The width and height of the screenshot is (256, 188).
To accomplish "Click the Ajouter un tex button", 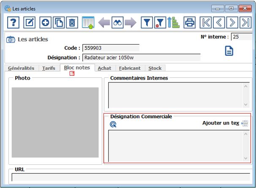I will coord(221,123).
